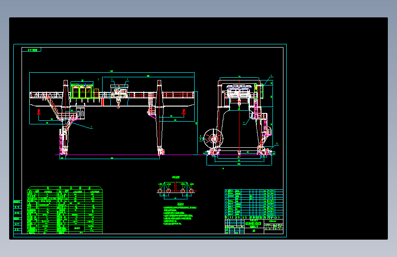397x257 pixels.
Task: Click the cyan parts list table
Action: coord(254,204)
